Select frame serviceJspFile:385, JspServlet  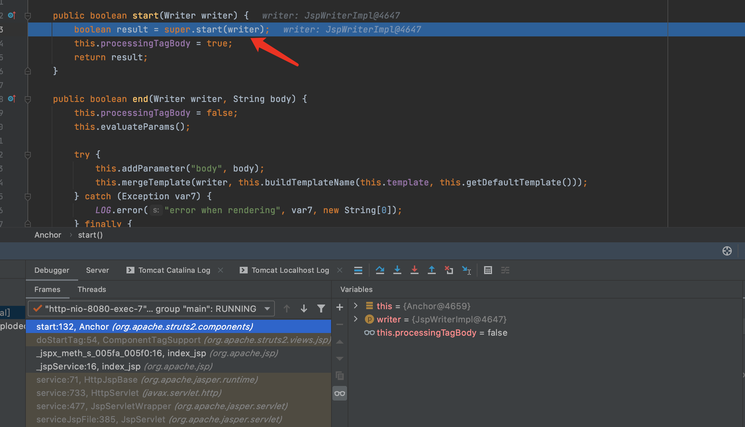178,419
